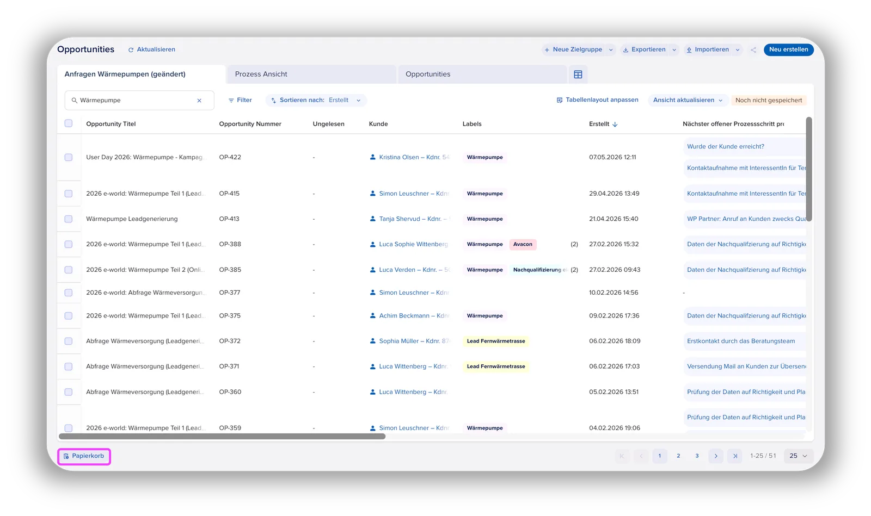Viewport: 871px width, 516px height.
Task: Open the Ansicht aktualisieren dropdown
Action: 688,100
